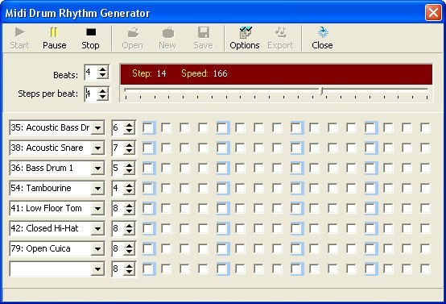Decrease the Beats value
446x304 pixels.
[x=103, y=76]
